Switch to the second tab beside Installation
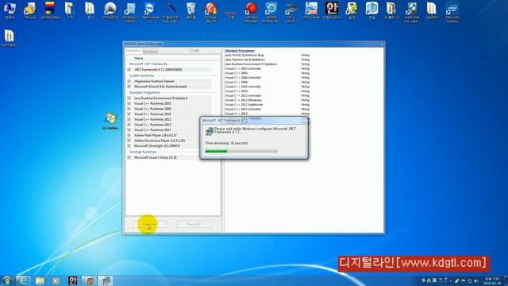508x286 pixels. 150,51
